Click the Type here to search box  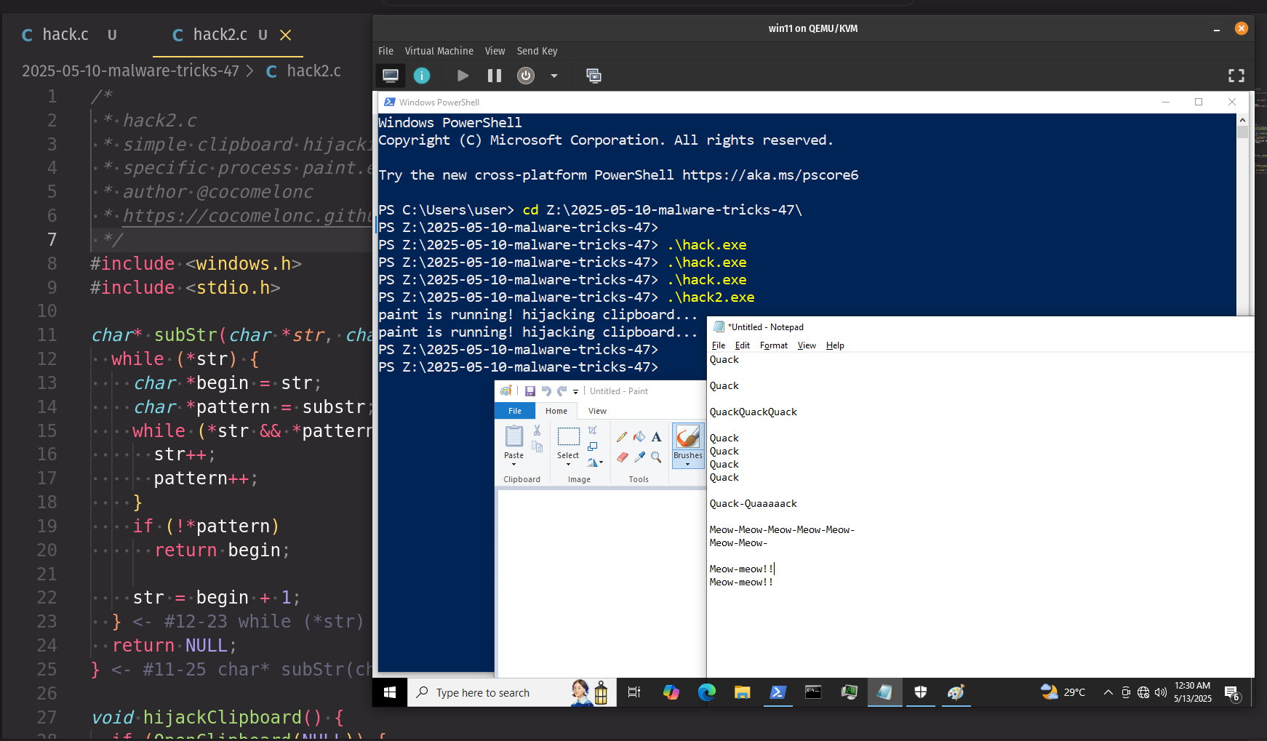click(512, 692)
